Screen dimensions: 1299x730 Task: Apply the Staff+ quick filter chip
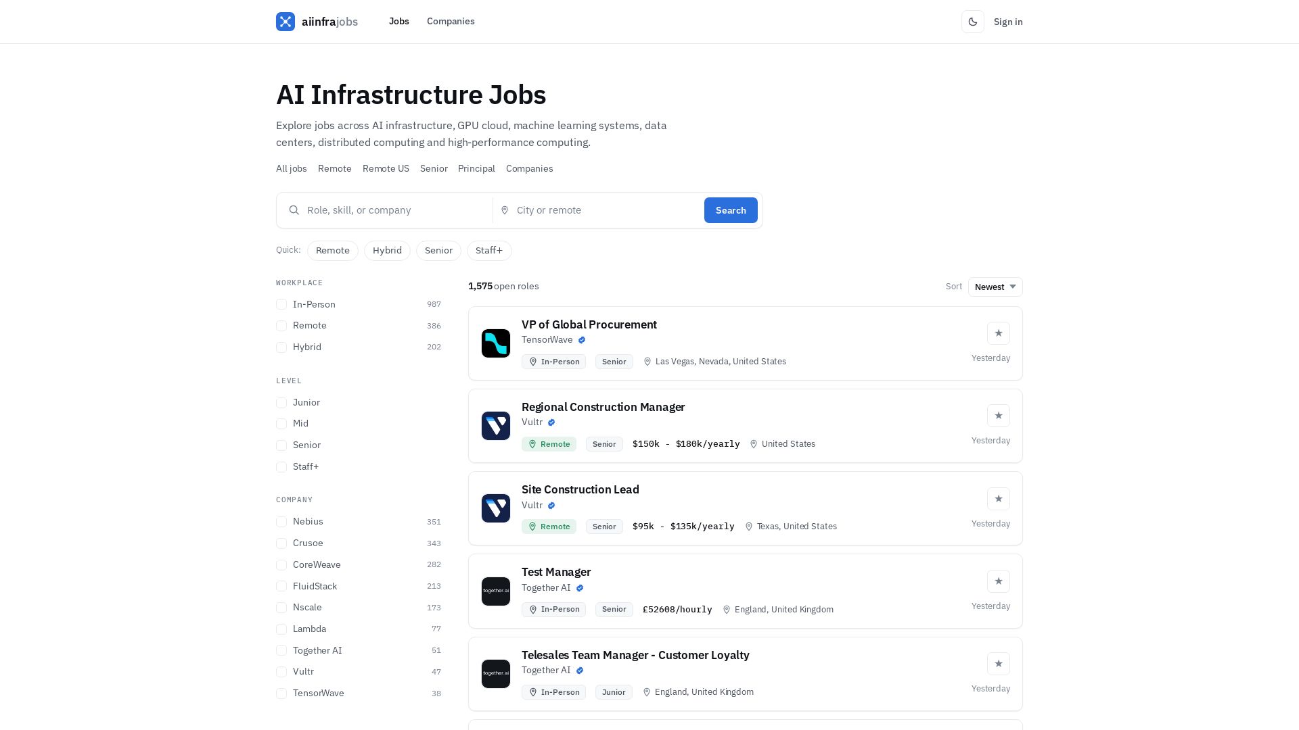tap(489, 251)
